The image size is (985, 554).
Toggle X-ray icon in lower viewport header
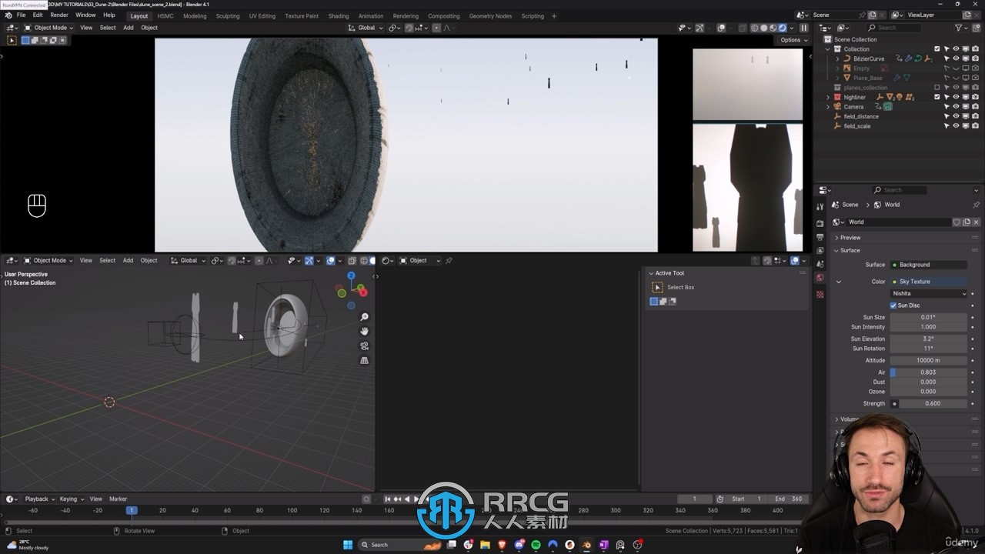(352, 261)
